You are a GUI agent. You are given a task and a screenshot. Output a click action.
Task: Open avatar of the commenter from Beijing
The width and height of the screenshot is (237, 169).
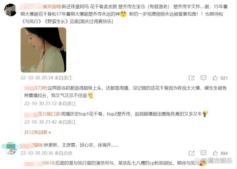10,149
